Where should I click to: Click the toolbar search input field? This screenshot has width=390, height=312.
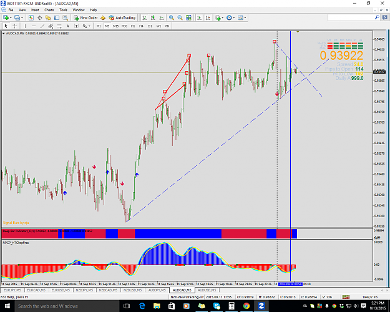[x=351, y=17]
